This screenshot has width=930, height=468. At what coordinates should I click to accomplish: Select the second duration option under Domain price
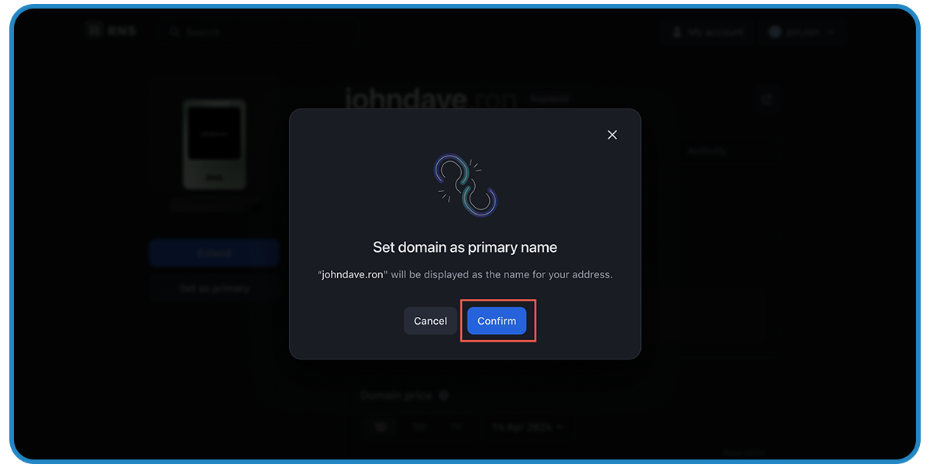tap(419, 426)
